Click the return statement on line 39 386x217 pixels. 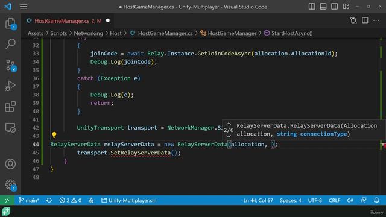(102, 103)
